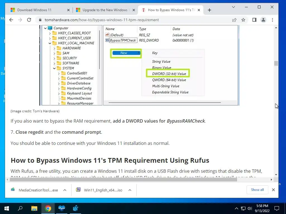Click the BypassRAMCheck italic text
The image size is (286, 214).
[186, 121]
